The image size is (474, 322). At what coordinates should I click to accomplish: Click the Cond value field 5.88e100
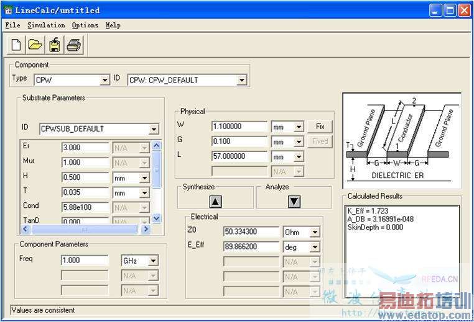coord(85,207)
